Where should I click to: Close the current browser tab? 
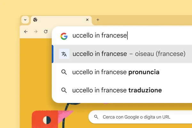87,20
